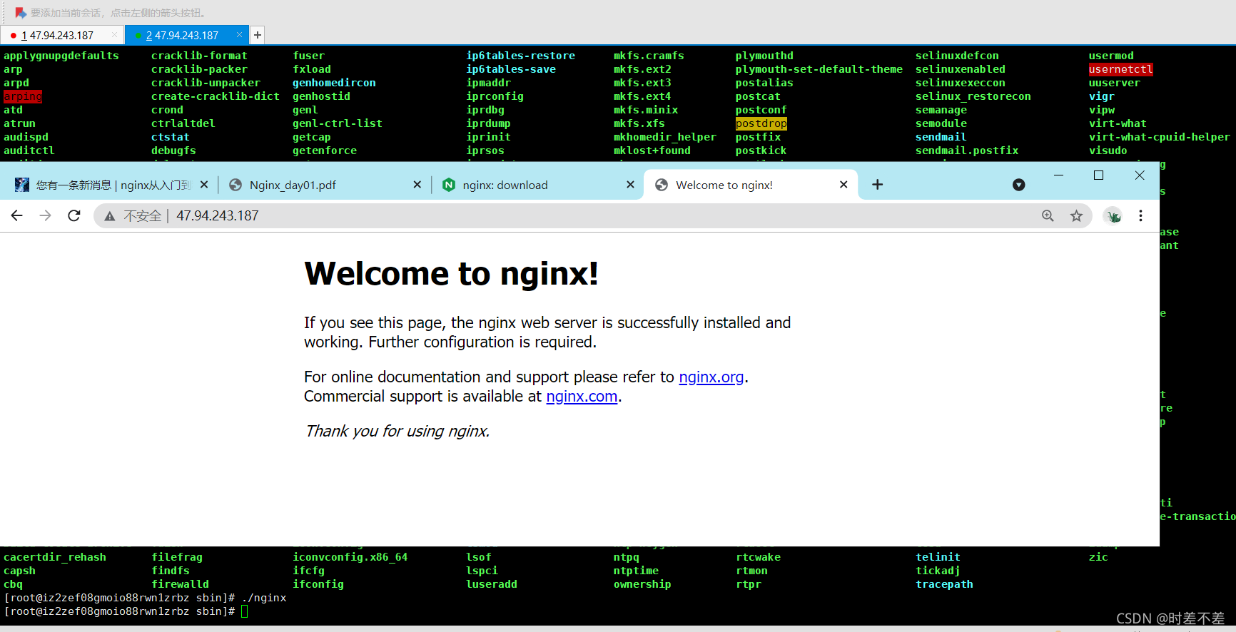This screenshot has width=1236, height=632.
Task: Click the highlighted usernetctl entry in terminal
Action: (x=1120, y=69)
